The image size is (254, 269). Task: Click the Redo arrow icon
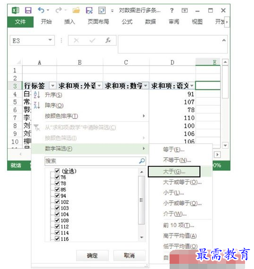pos(58,10)
